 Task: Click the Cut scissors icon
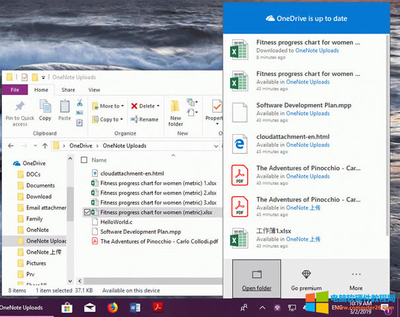(x=79, y=103)
